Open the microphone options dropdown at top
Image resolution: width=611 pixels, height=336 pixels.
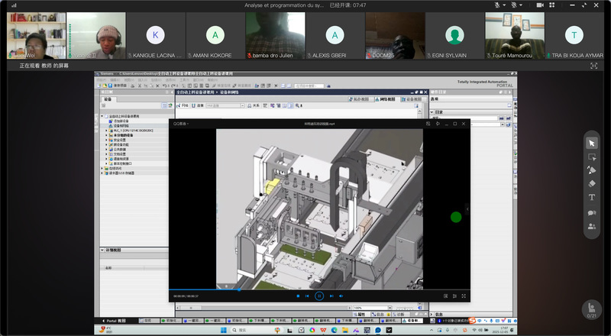pos(506,5)
